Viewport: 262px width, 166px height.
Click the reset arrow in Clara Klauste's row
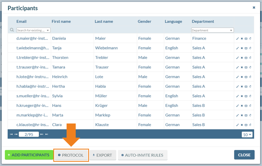(250, 125)
